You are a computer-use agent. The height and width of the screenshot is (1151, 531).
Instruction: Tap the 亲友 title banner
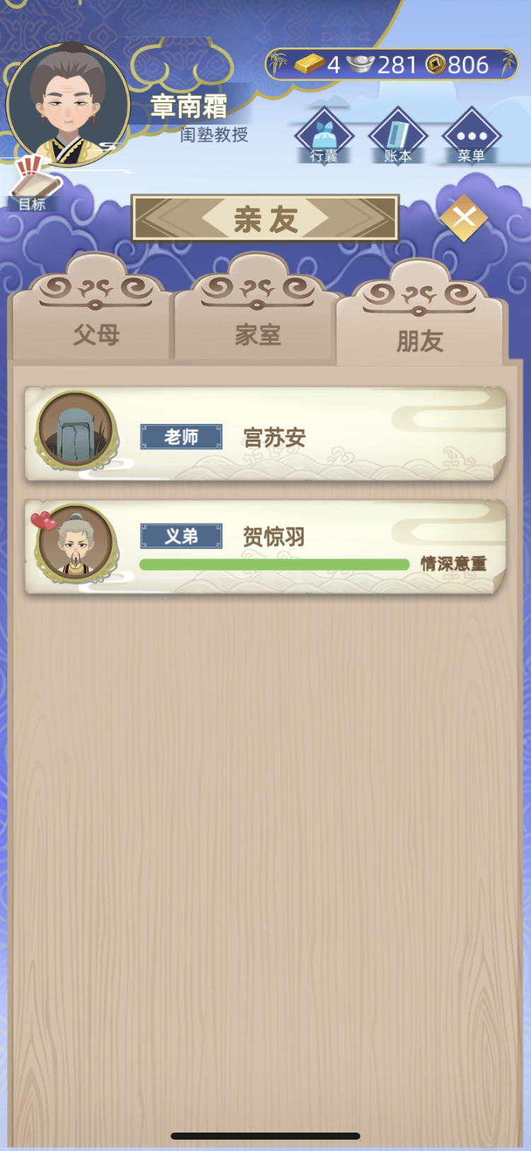pyautogui.click(x=265, y=218)
